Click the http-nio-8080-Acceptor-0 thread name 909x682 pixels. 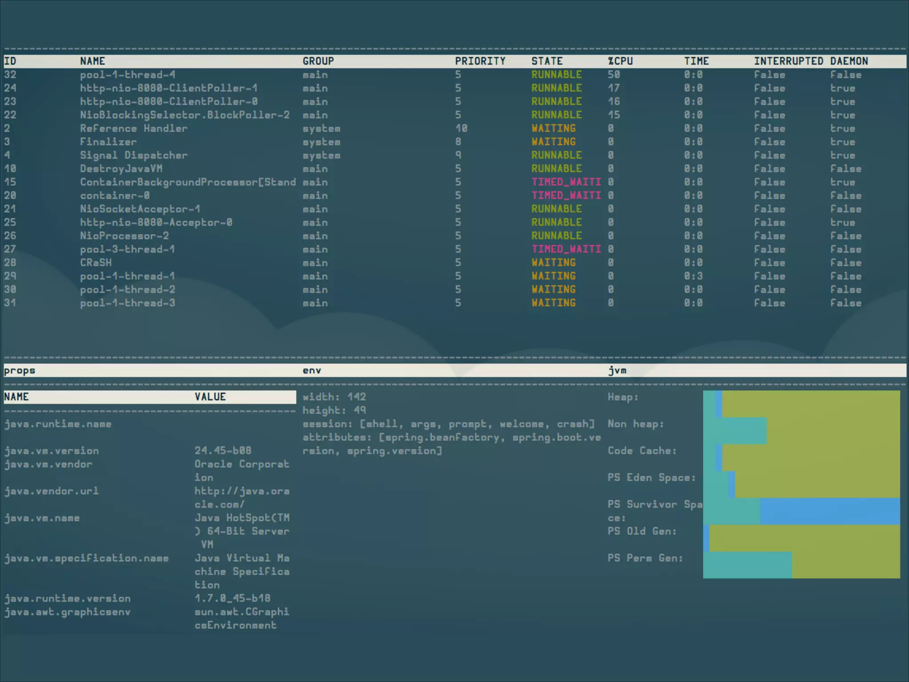tap(156, 222)
